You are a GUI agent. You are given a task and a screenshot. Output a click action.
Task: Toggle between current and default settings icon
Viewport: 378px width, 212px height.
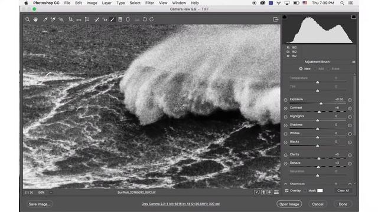(x=276, y=192)
